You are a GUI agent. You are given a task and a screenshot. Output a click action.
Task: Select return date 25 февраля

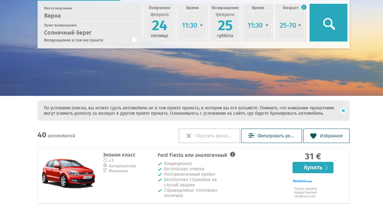pos(225,25)
